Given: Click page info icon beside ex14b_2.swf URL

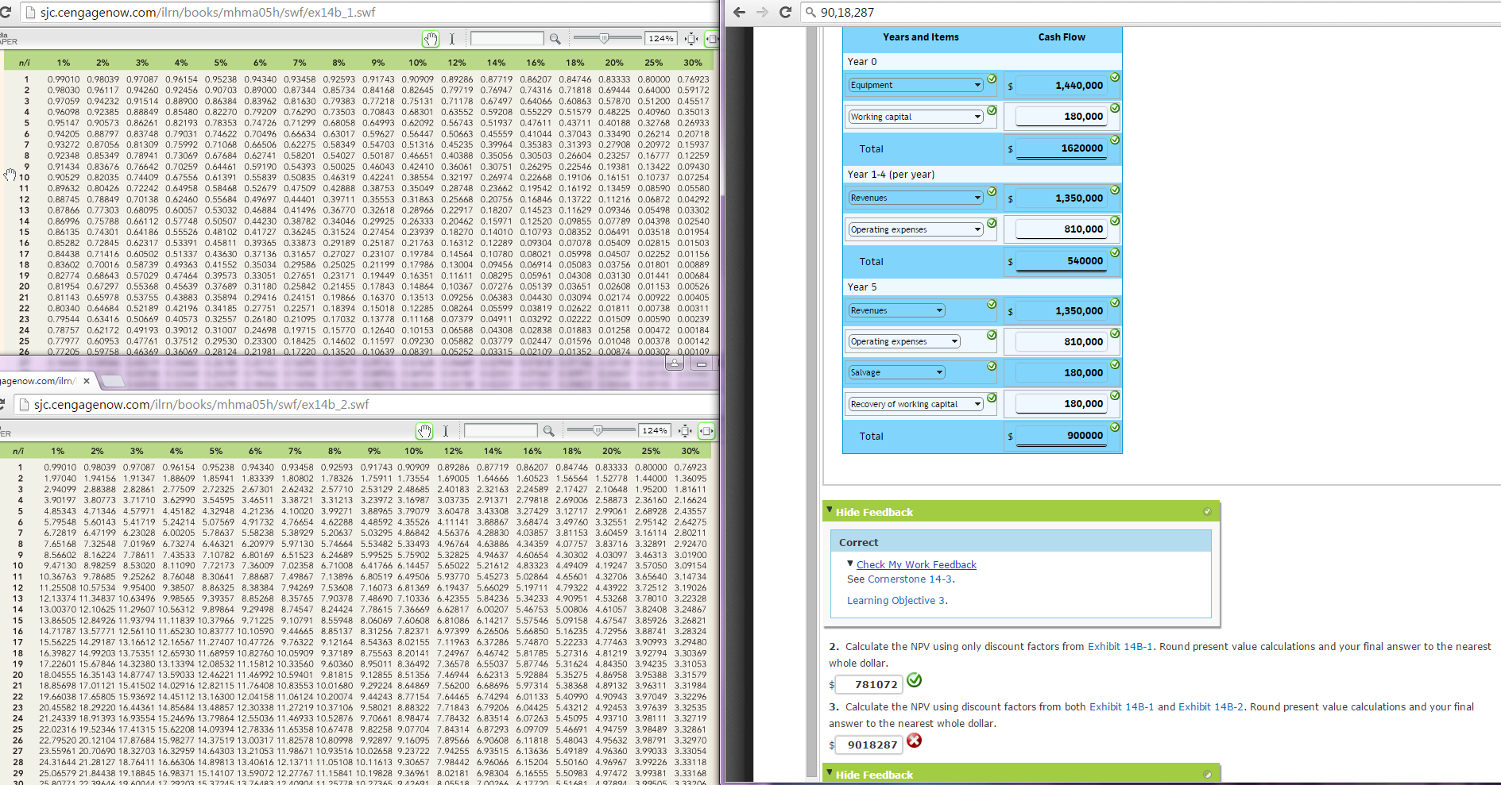Looking at the screenshot, I should [x=24, y=405].
